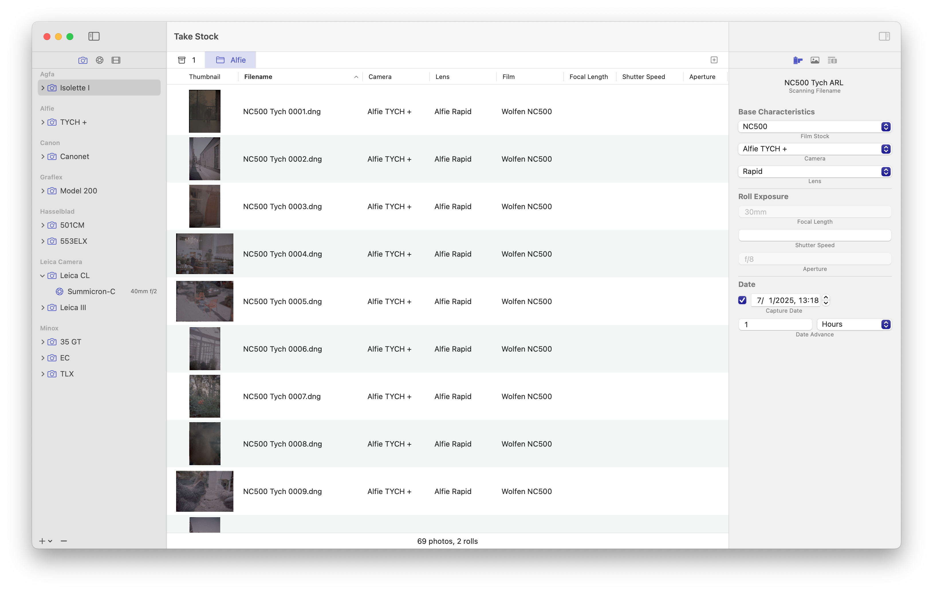Click the camera icon beside Canonet
Image resolution: width=933 pixels, height=591 pixels.
tap(52, 156)
